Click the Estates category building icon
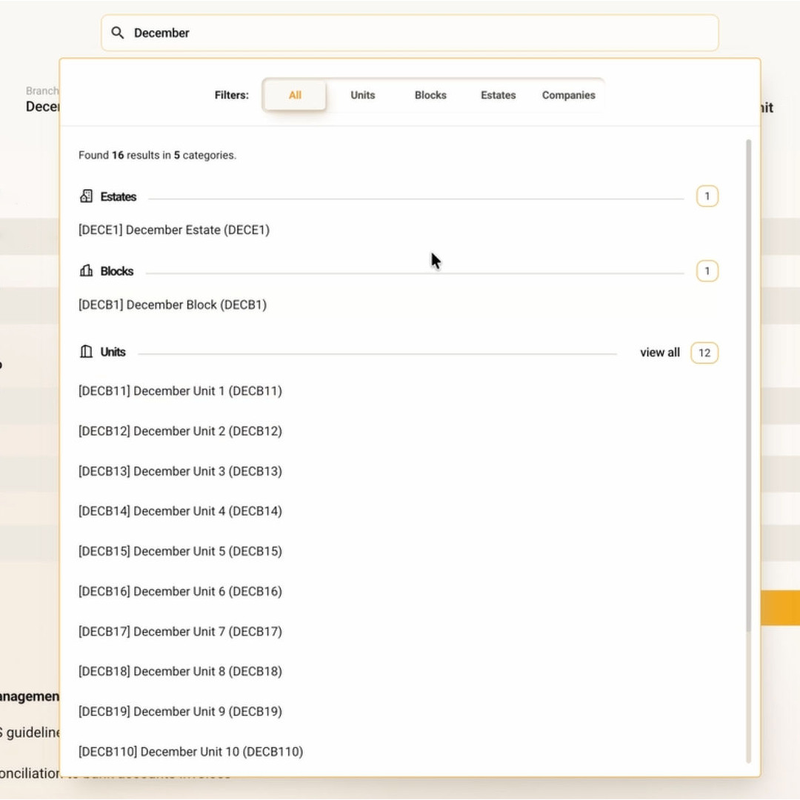Viewport: 800px width, 800px height. (86, 196)
